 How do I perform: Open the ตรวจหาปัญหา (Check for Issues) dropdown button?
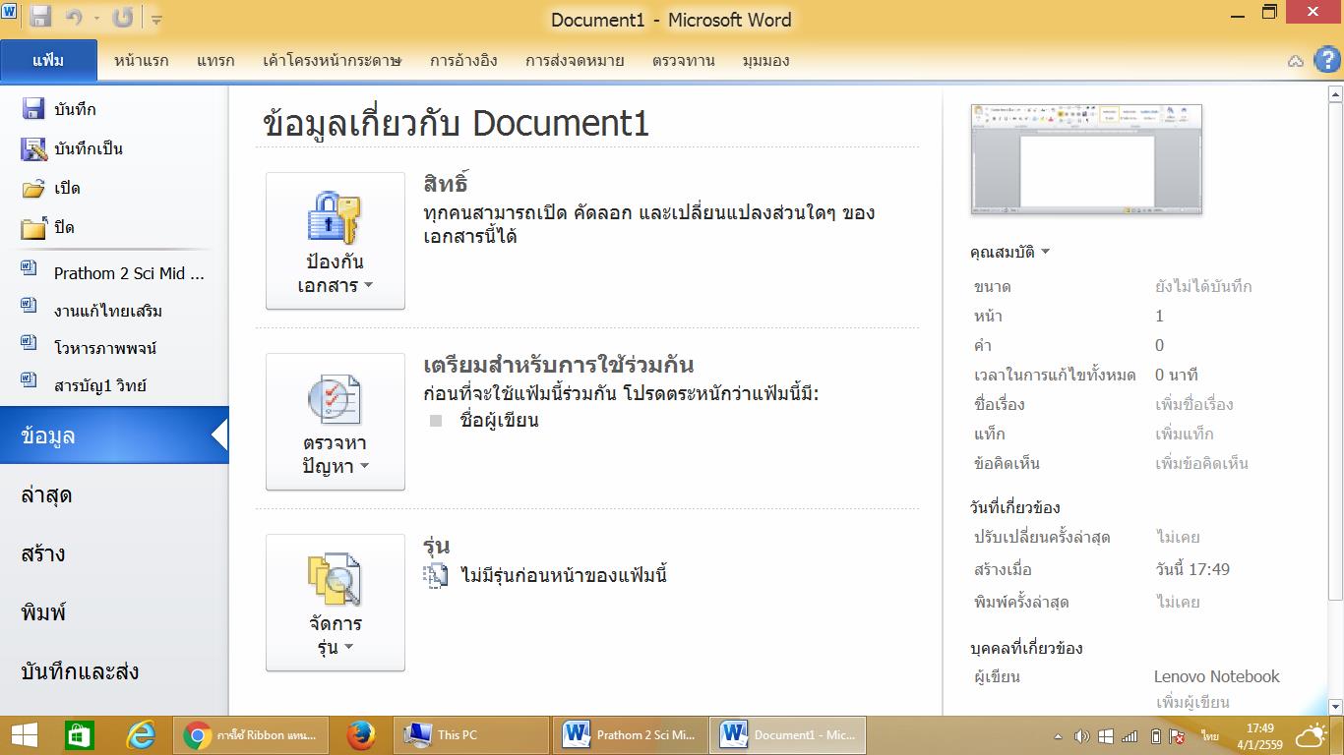(x=336, y=422)
